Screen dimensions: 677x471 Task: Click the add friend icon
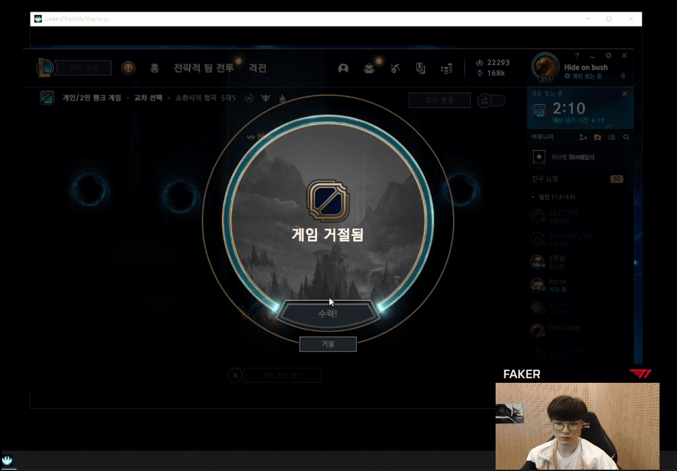pos(583,137)
